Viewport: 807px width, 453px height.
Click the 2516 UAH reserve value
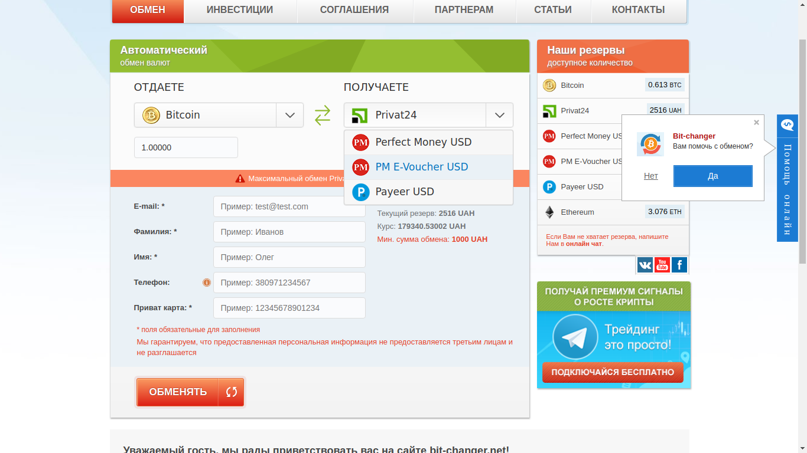tap(665, 110)
